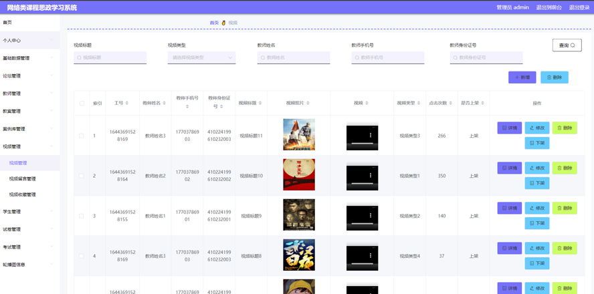Expand the 教师管理 sidebar menu
The width and height of the screenshot is (594, 294).
tap(29, 94)
